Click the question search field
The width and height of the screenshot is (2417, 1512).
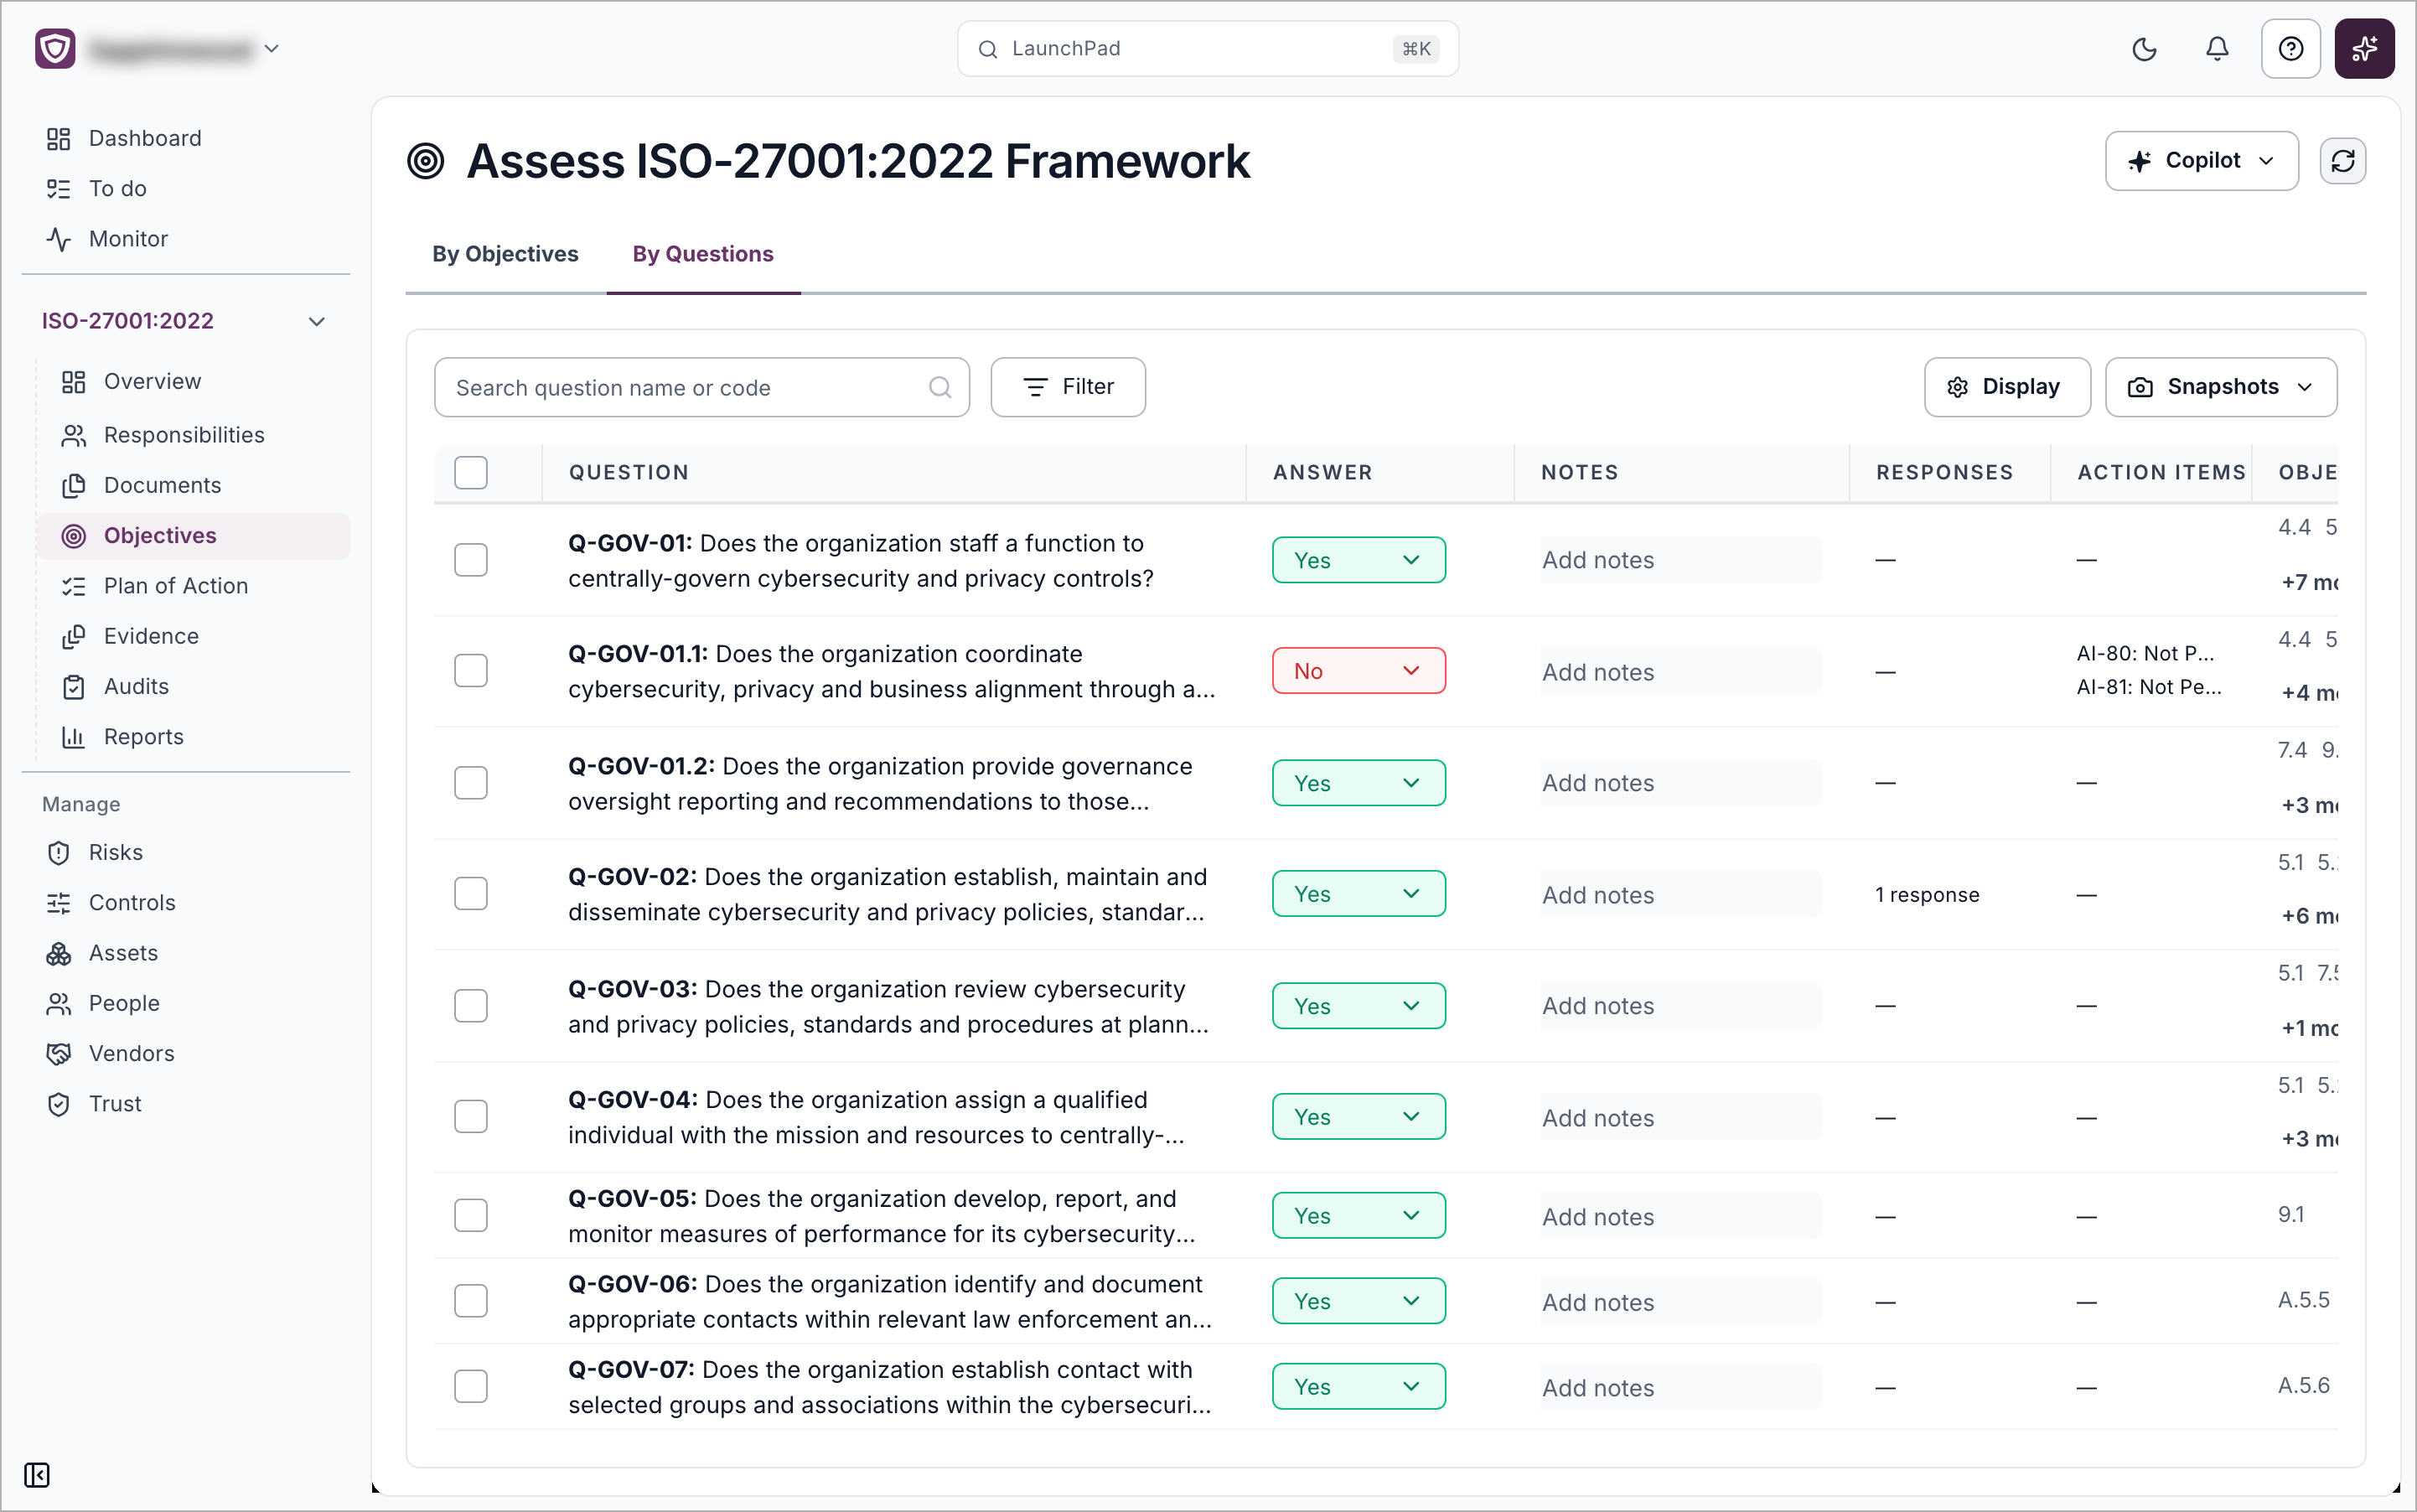point(701,387)
